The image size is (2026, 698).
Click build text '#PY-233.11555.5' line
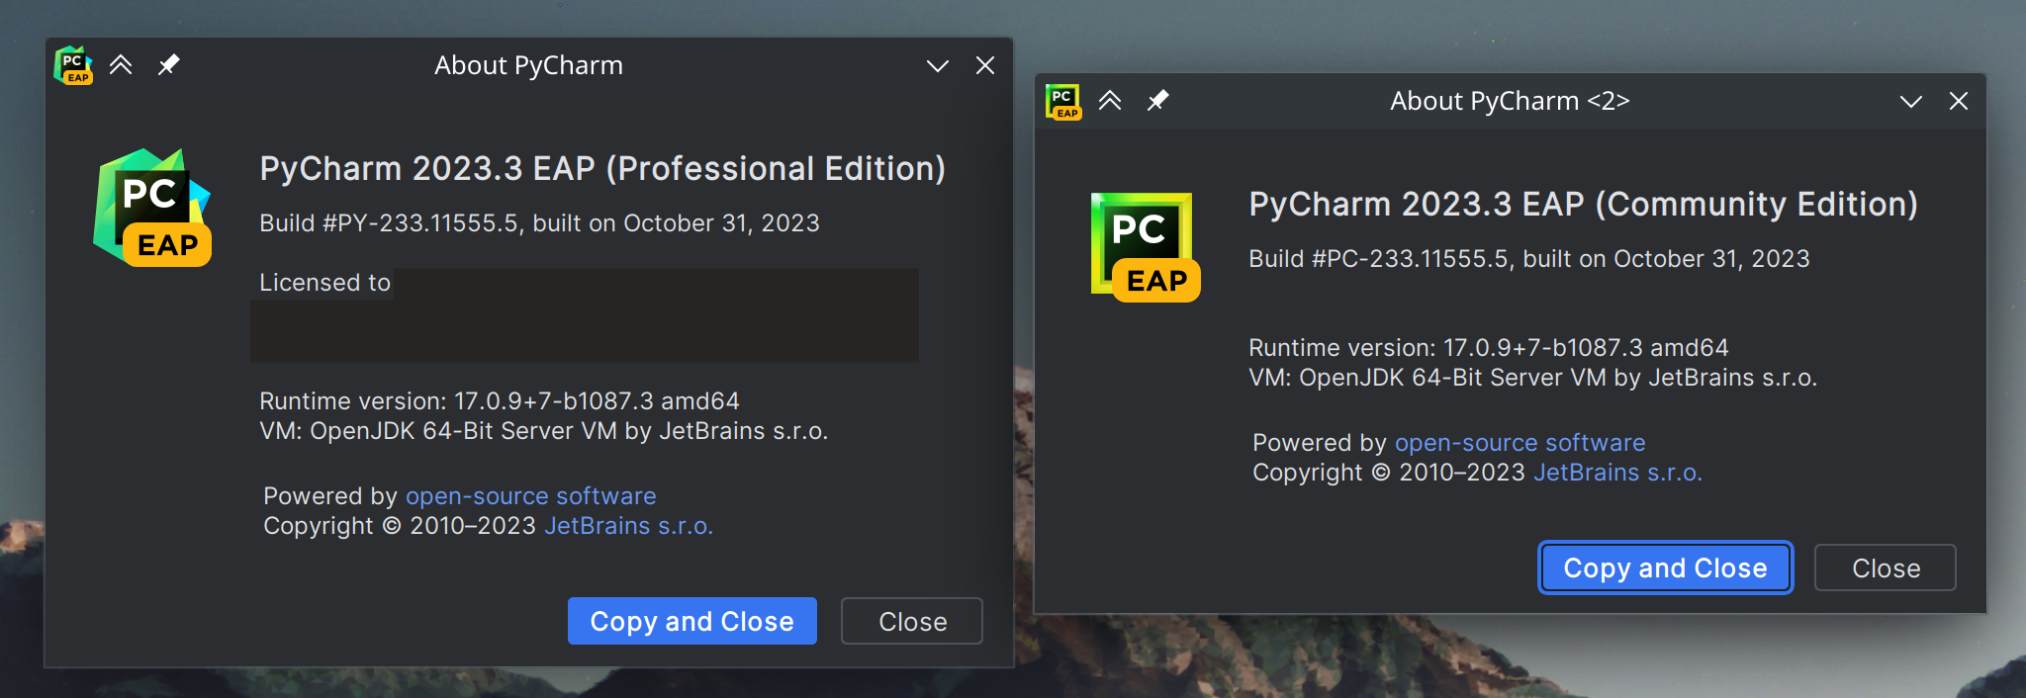coord(539,223)
